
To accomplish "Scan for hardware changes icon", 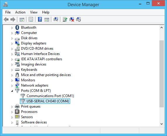I will click(56, 19).
